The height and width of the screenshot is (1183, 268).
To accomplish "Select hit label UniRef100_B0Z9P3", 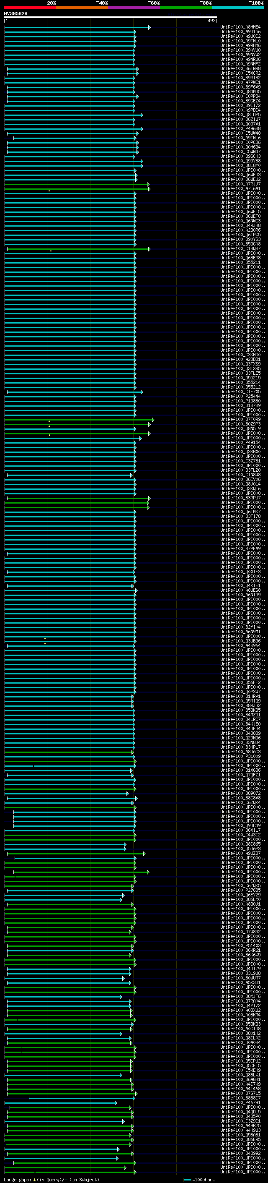I will pyautogui.click(x=240, y=424).
